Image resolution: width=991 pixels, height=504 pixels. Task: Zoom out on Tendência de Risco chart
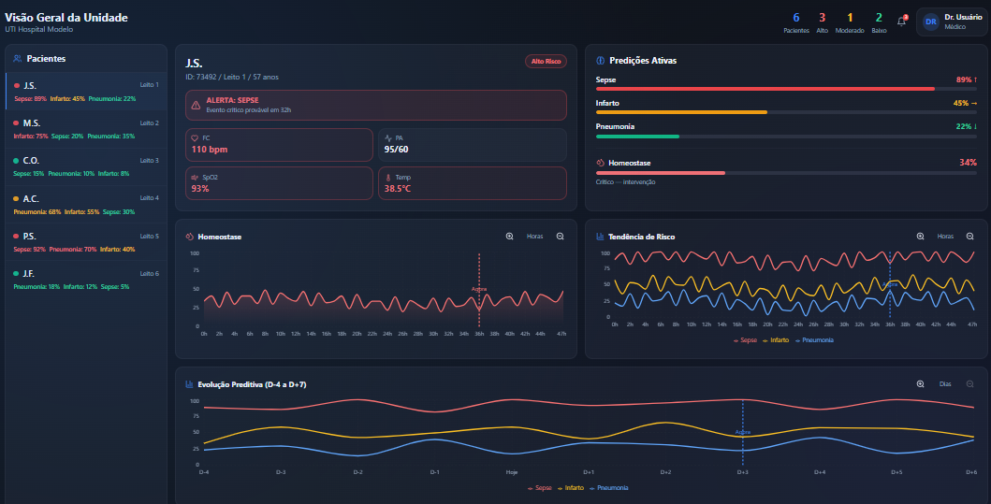click(x=970, y=237)
